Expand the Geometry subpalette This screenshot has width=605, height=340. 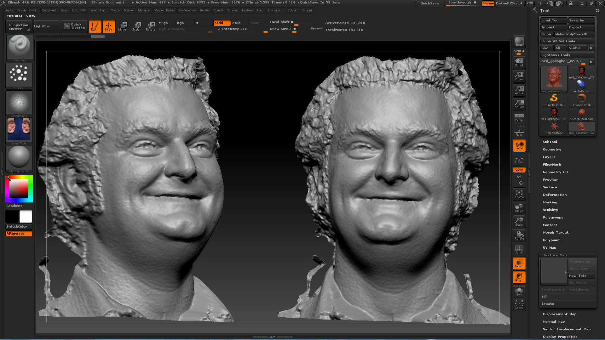552,149
